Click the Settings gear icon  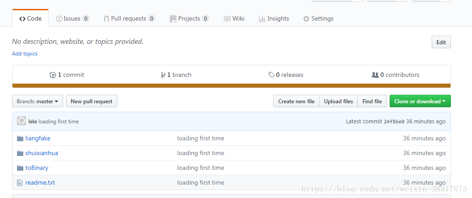[306, 19]
